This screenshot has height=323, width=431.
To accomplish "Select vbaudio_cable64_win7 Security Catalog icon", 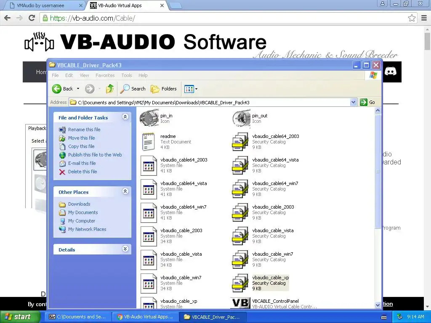I will (x=240, y=189).
